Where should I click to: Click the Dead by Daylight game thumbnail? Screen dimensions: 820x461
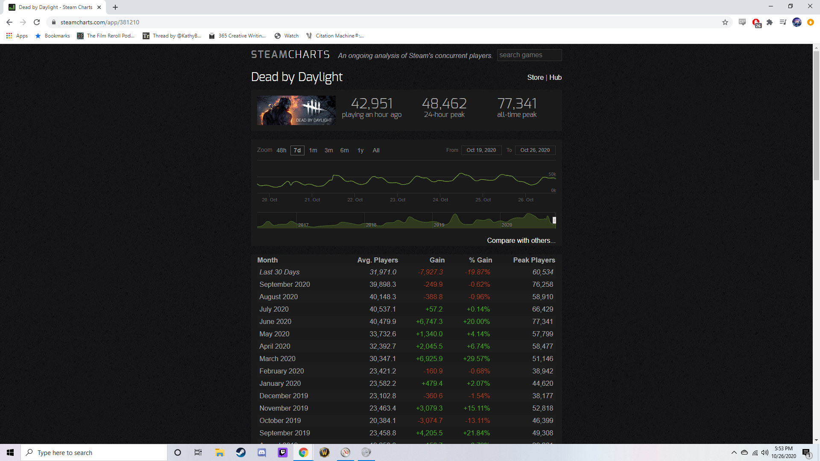(296, 110)
